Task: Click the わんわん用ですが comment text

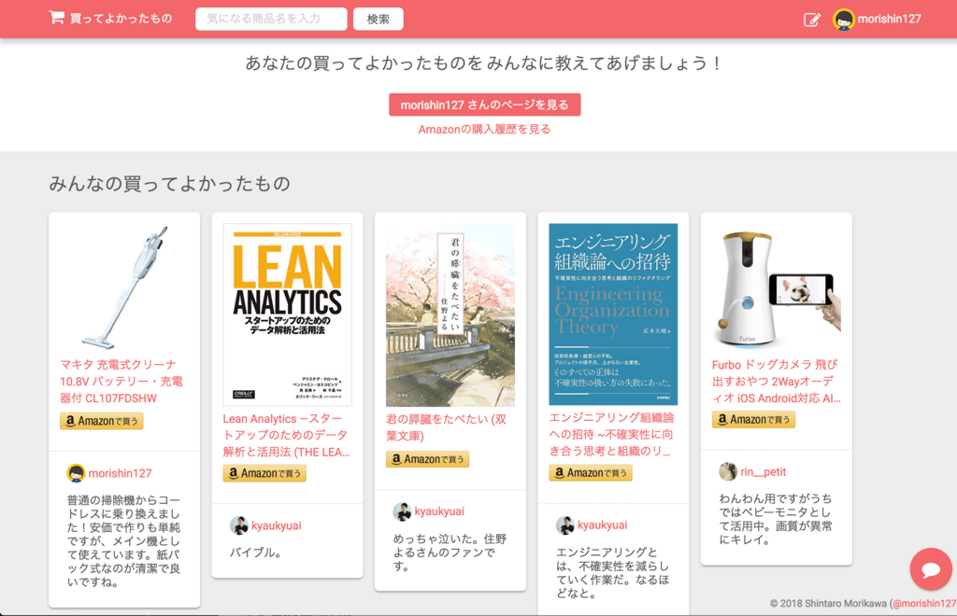Action: (x=776, y=519)
